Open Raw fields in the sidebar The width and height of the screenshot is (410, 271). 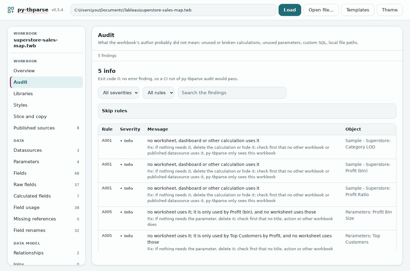pyautogui.click(x=46, y=185)
